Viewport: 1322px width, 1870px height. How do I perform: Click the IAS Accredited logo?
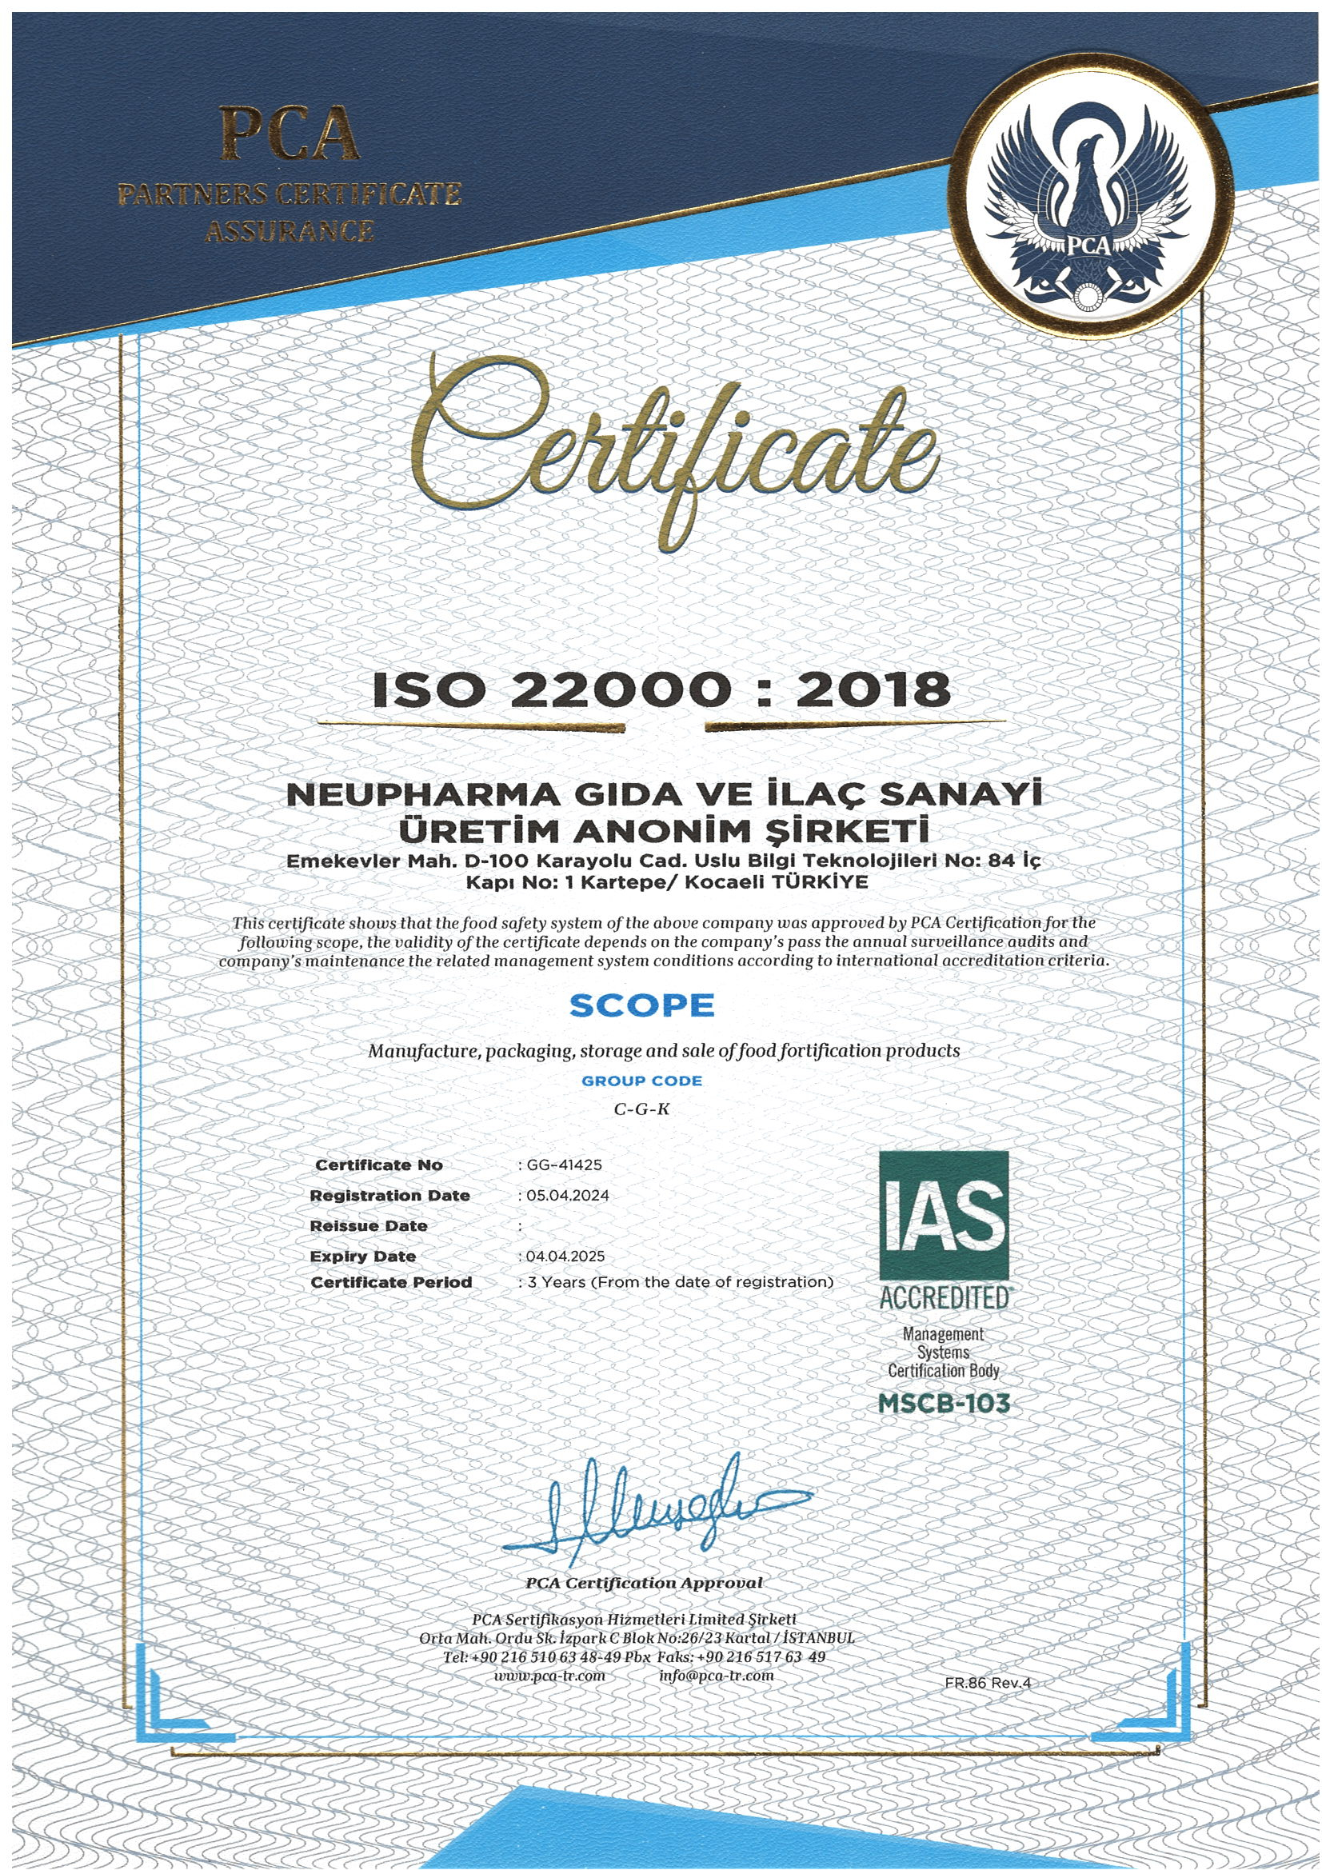coord(944,1231)
